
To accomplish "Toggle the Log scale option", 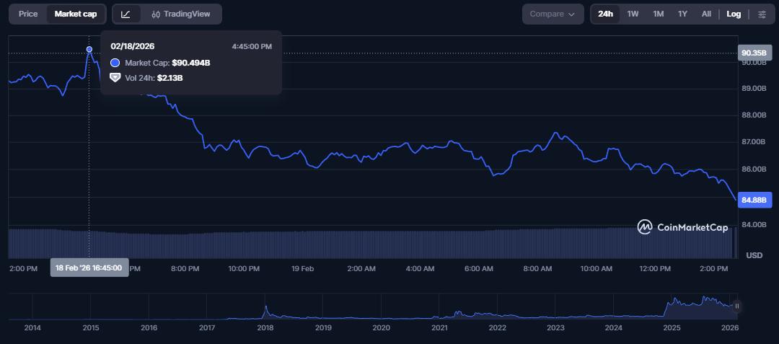I will pyautogui.click(x=734, y=14).
